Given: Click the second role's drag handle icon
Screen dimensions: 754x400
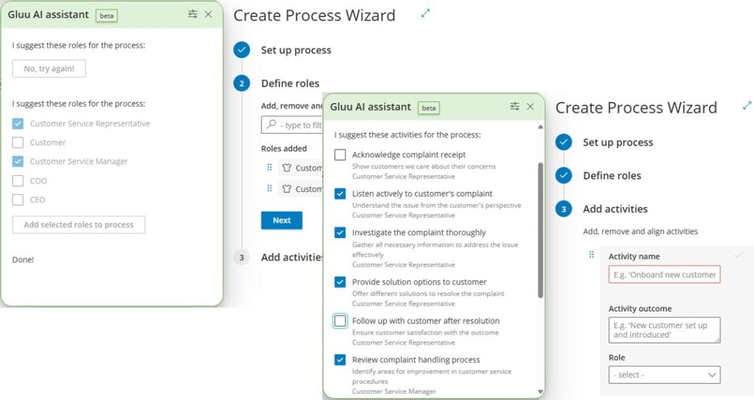Looking at the screenshot, I should (x=269, y=188).
